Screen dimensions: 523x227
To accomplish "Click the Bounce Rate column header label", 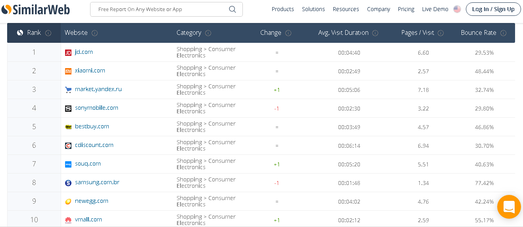I will pos(478,33).
